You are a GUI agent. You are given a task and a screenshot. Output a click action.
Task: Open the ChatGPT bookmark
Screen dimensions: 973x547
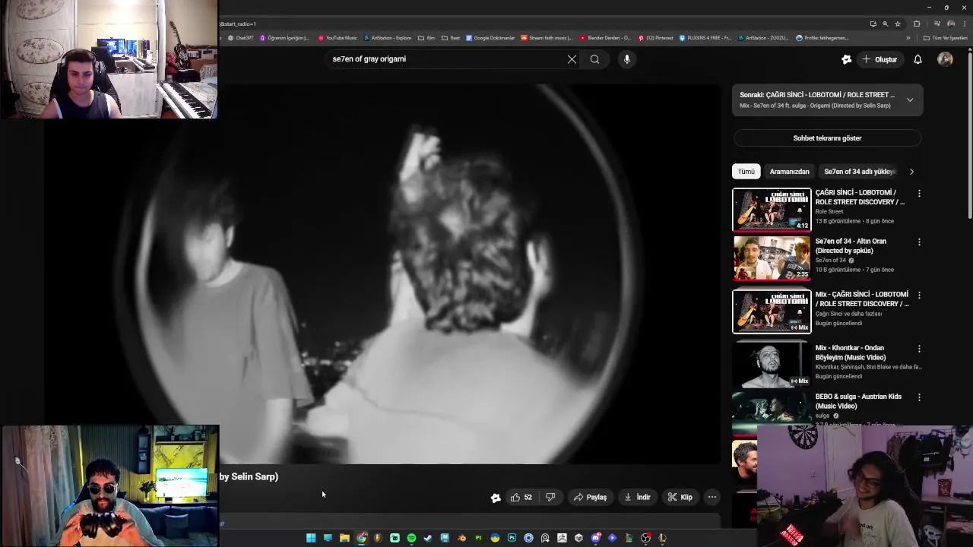click(240, 38)
